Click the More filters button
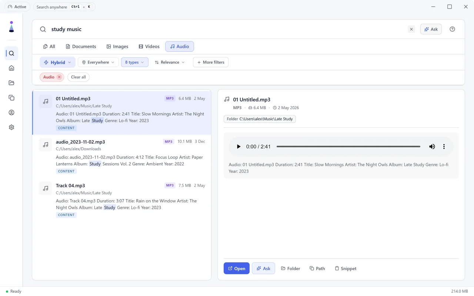The width and height of the screenshot is (474, 296). [x=211, y=62]
